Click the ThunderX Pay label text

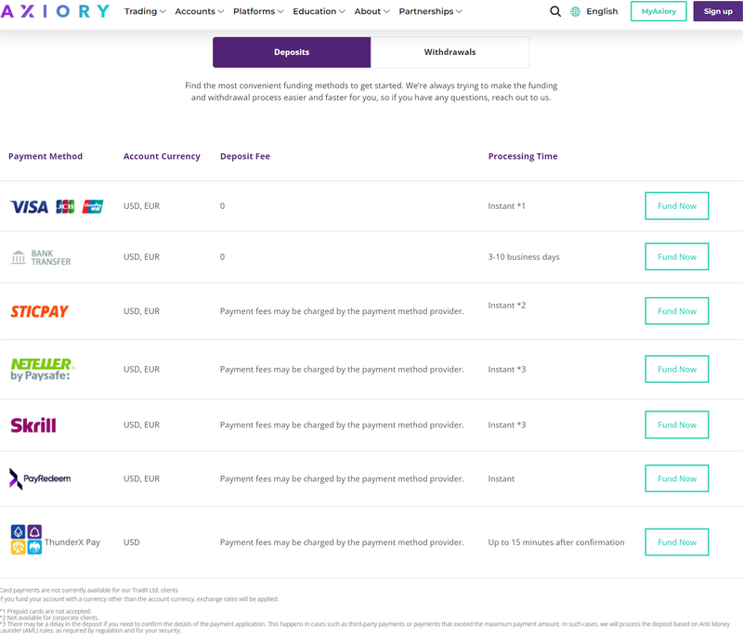click(x=72, y=542)
